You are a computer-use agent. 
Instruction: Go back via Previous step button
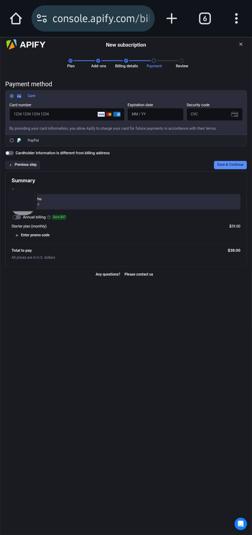point(23,165)
